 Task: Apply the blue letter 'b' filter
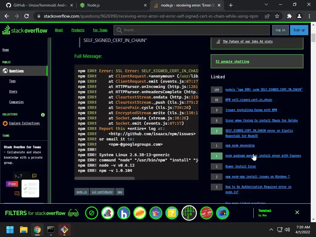(x=124, y=213)
